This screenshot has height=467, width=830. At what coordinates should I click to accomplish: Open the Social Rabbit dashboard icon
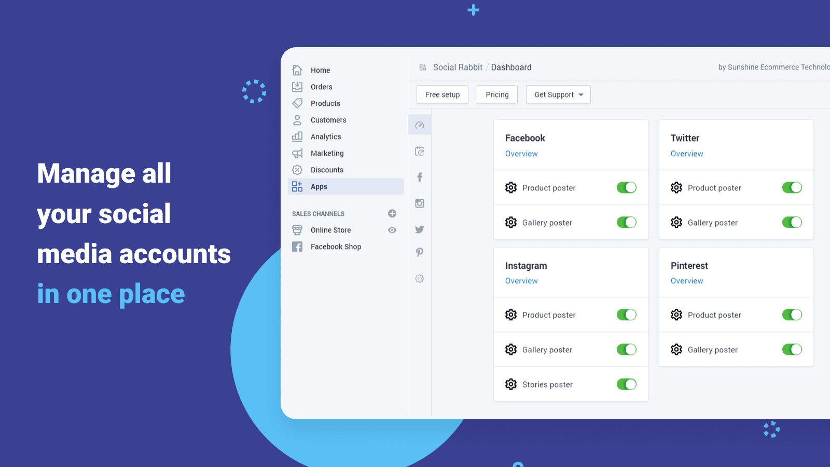pos(419,125)
